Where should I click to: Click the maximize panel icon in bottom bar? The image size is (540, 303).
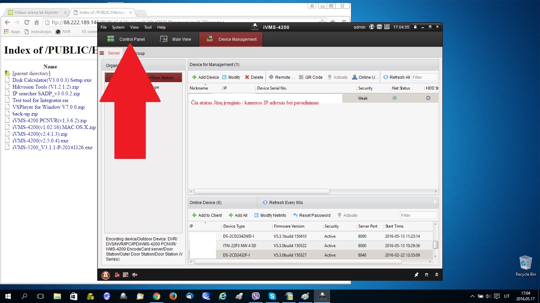(x=427, y=275)
